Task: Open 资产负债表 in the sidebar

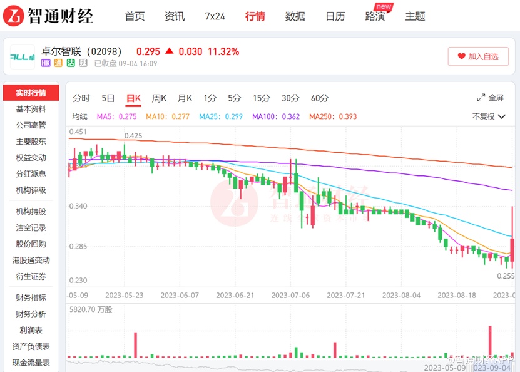Action: (x=31, y=346)
